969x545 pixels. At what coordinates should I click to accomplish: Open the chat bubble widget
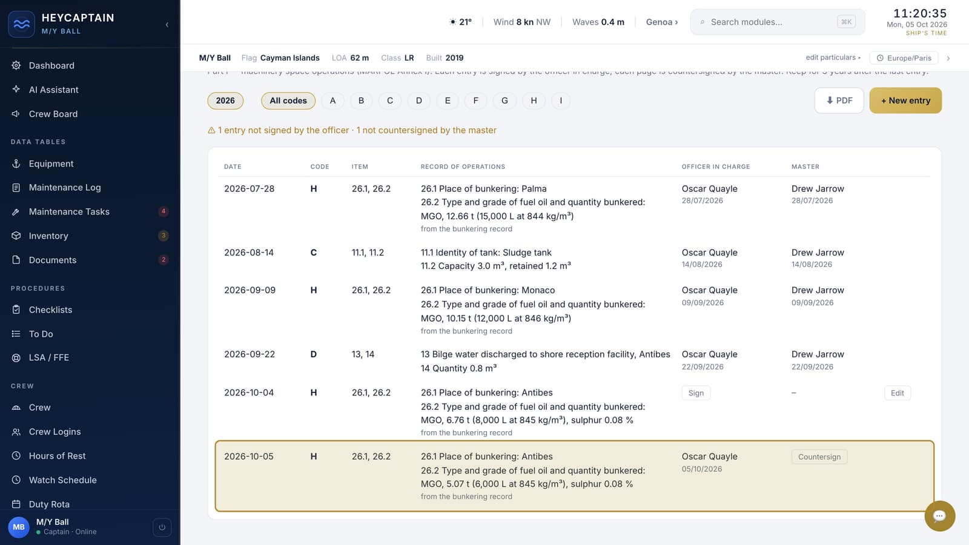pos(939,516)
